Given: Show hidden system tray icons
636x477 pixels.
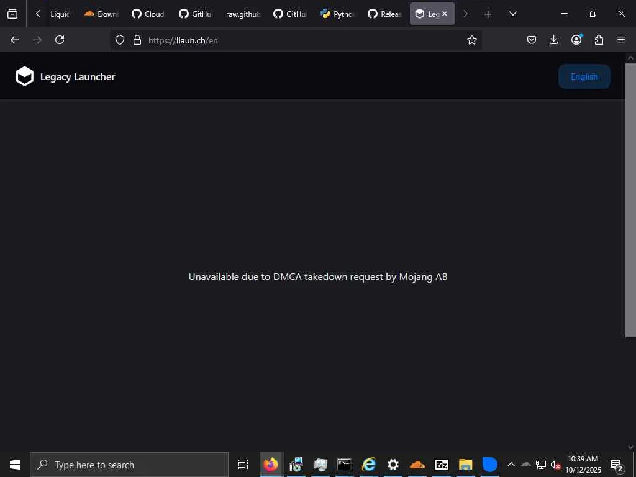Looking at the screenshot, I should [x=511, y=465].
